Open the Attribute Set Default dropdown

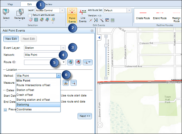coord(129,10)
